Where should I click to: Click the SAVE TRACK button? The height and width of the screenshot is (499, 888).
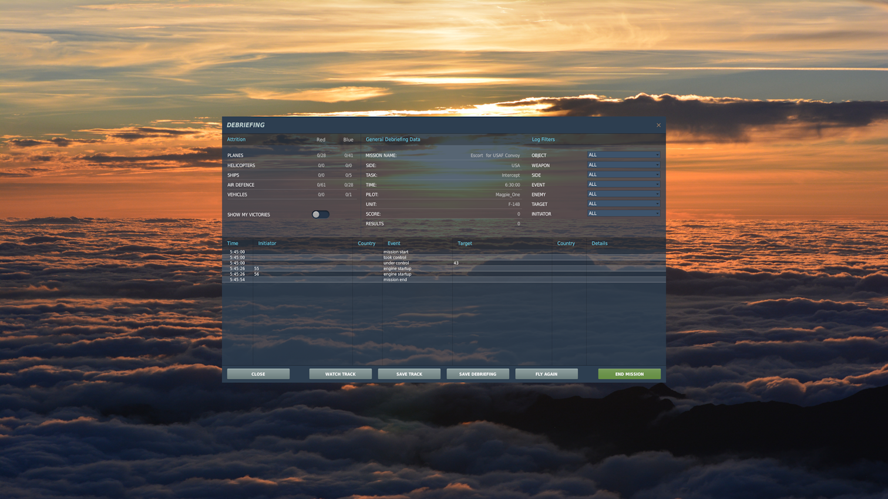point(409,374)
